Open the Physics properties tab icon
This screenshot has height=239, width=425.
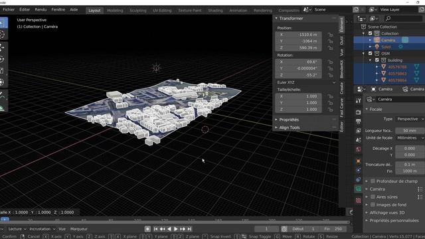point(359,170)
